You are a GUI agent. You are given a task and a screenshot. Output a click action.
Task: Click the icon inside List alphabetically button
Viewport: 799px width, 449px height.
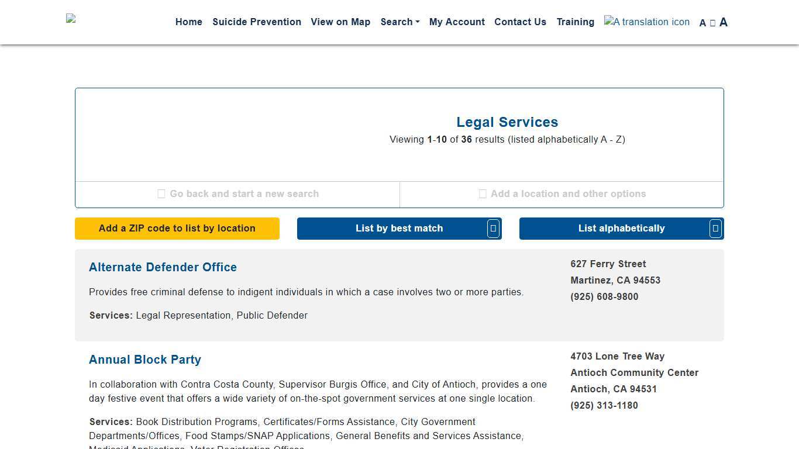[715, 229]
